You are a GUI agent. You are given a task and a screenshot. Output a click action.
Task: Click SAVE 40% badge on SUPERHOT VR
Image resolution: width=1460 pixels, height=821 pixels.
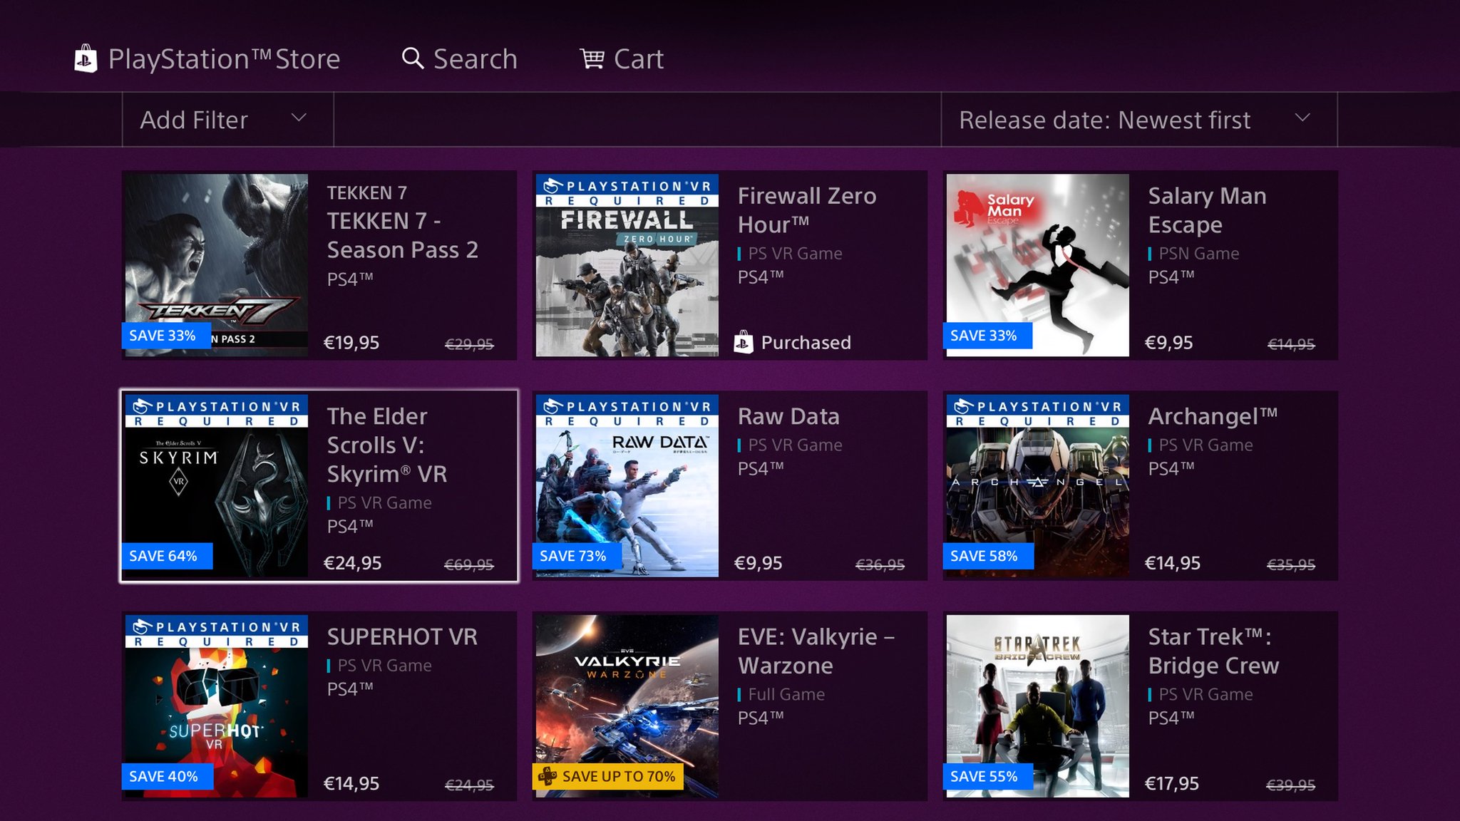point(167,776)
